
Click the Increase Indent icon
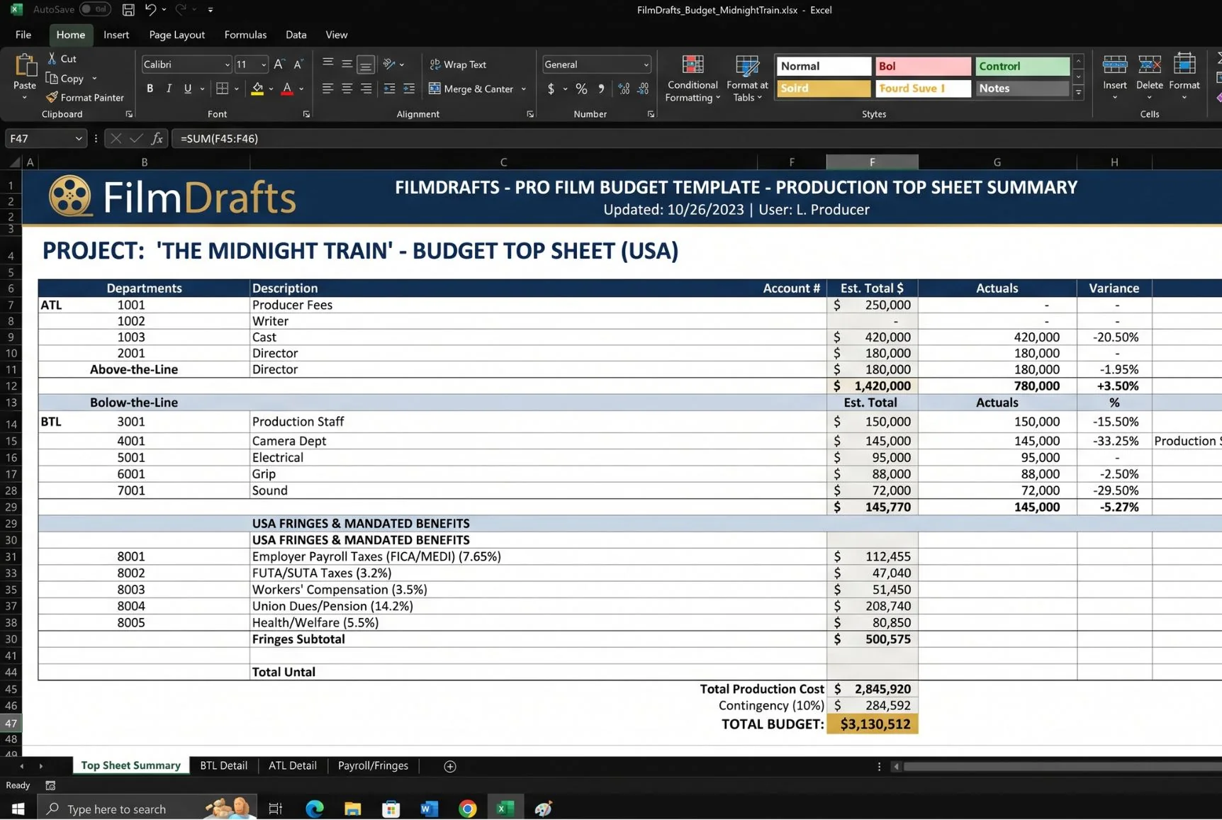click(409, 89)
